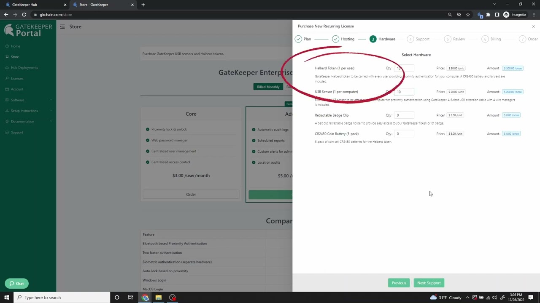Jump to the Support step

418,39
